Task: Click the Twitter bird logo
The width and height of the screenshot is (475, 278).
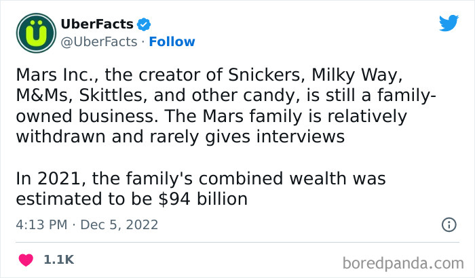Action: click(x=449, y=24)
